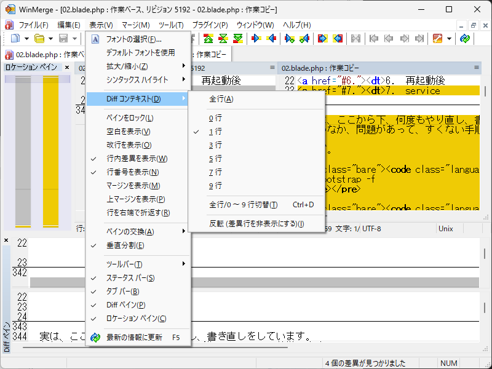Expand the ツールバー submenu
This screenshot has height=369, width=492.
pos(138,264)
